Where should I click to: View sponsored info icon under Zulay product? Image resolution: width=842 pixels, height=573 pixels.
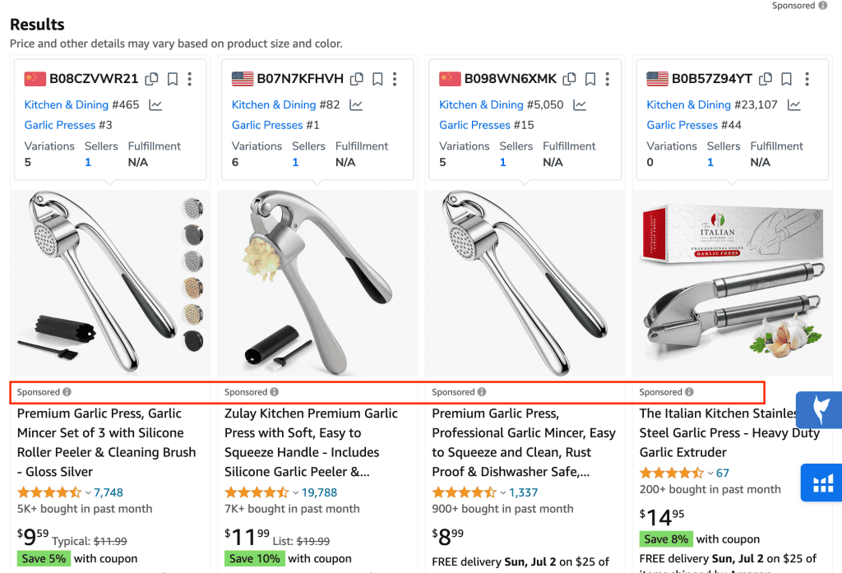point(275,392)
